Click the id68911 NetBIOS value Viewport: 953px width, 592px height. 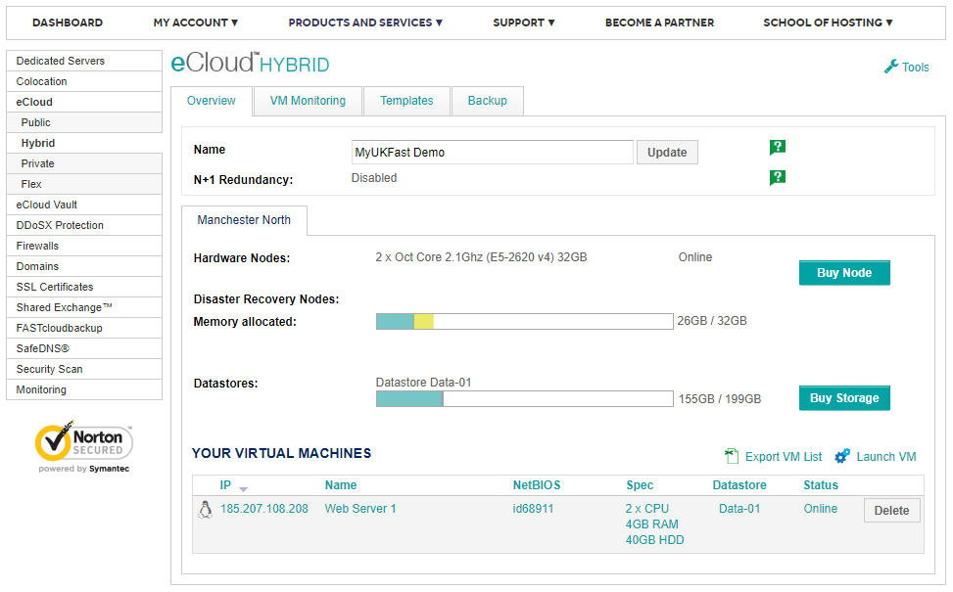click(x=533, y=509)
